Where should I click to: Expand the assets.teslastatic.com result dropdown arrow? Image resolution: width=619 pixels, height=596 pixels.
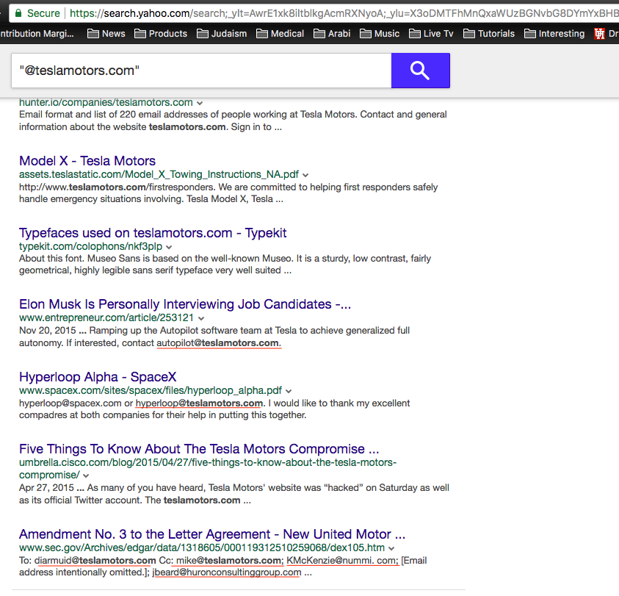click(305, 175)
